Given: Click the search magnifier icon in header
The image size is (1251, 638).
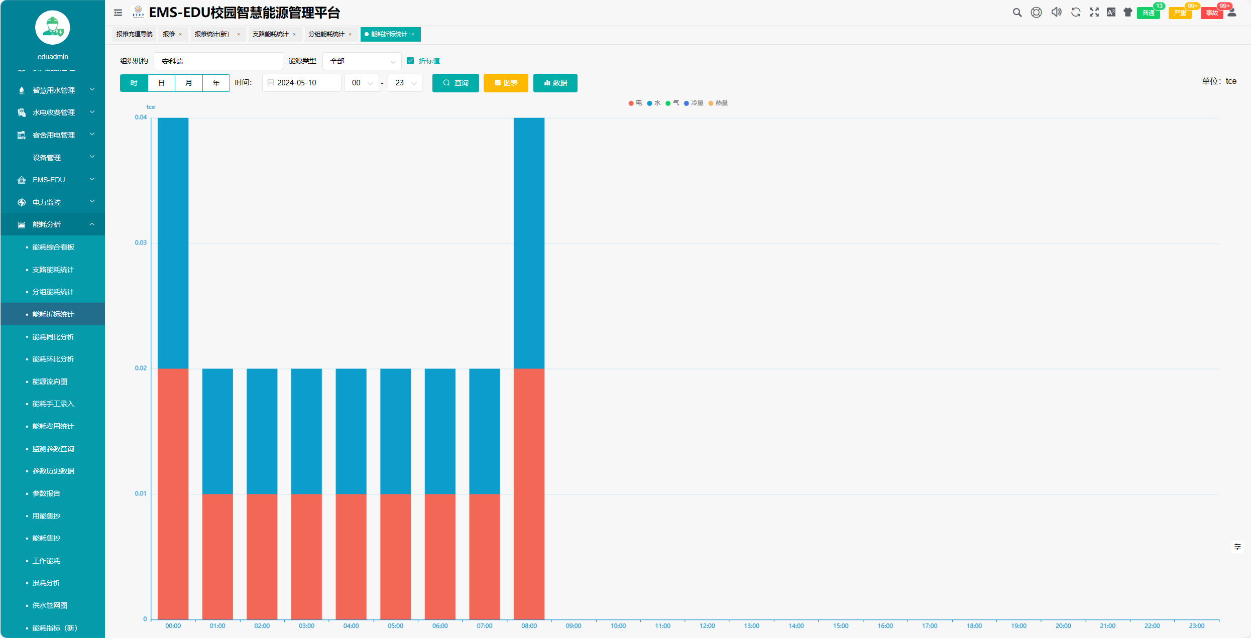Looking at the screenshot, I should click(1017, 13).
